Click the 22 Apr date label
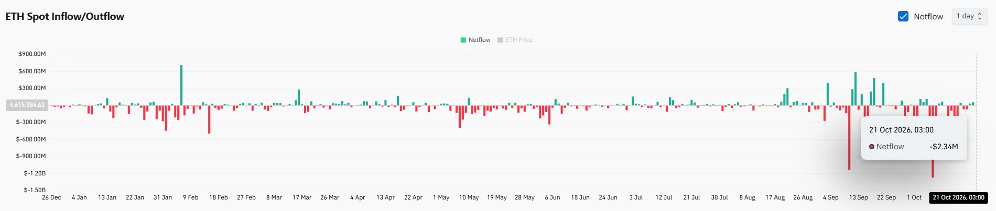The image size is (996, 211). pos(413,197)
